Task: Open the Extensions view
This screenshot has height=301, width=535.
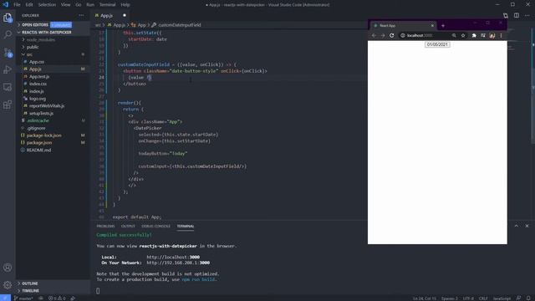Action: 8,105
